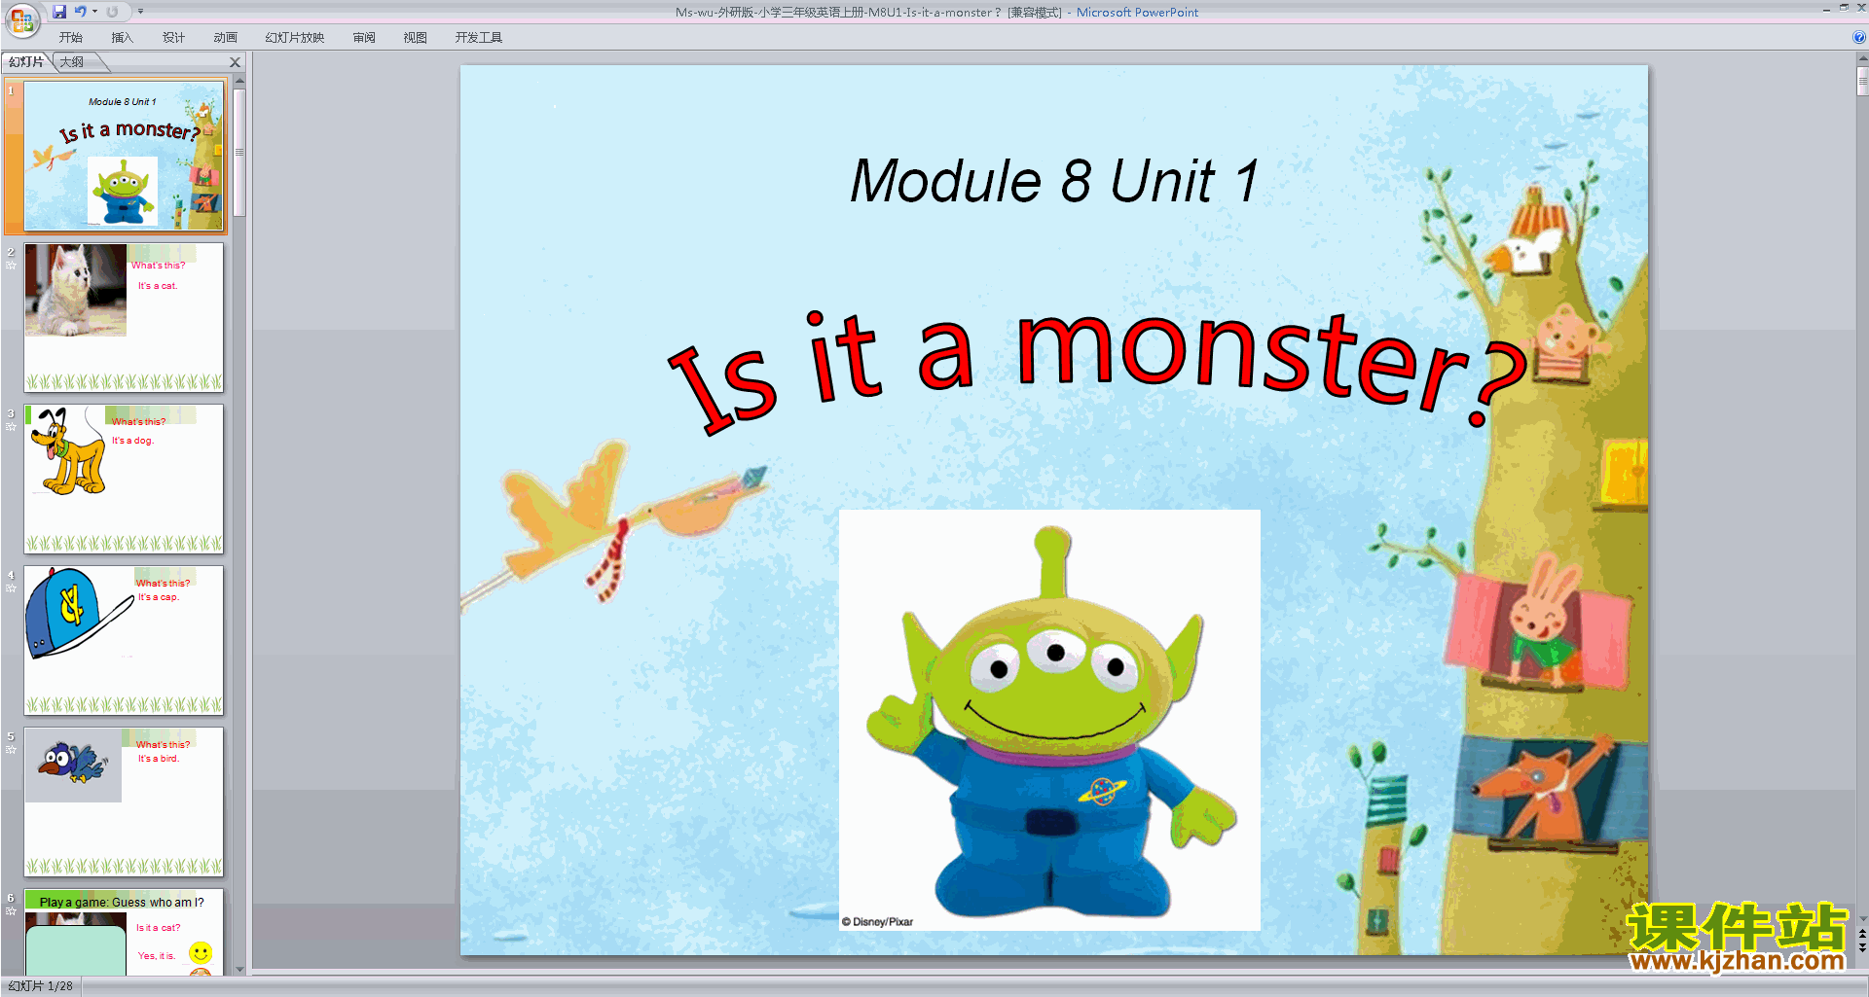This screenshot has width=1869, height=997.
Task: Open PowerPoint Help question mark icon
Action: [x=1858, y=38]
